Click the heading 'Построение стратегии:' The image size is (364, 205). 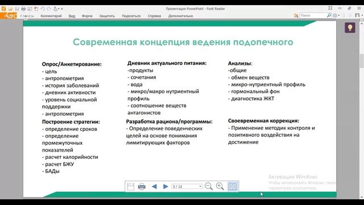point(71,122)
